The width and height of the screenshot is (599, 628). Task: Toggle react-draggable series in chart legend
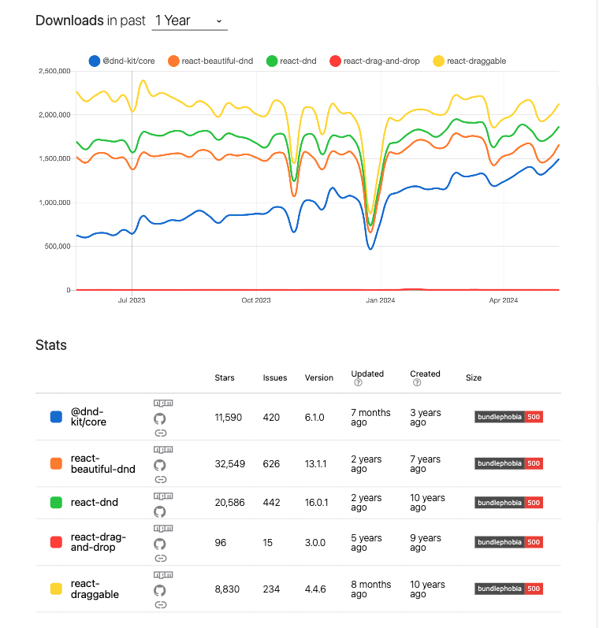click(470, 61)
